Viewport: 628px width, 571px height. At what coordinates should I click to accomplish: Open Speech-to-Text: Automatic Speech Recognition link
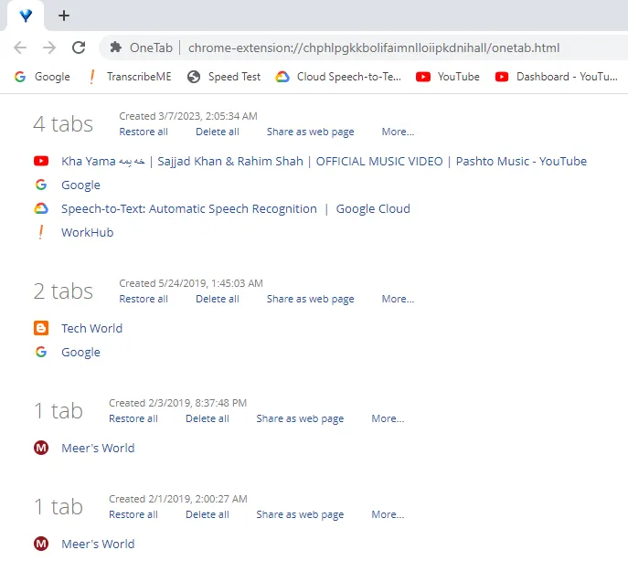click(x=236, y=209)
